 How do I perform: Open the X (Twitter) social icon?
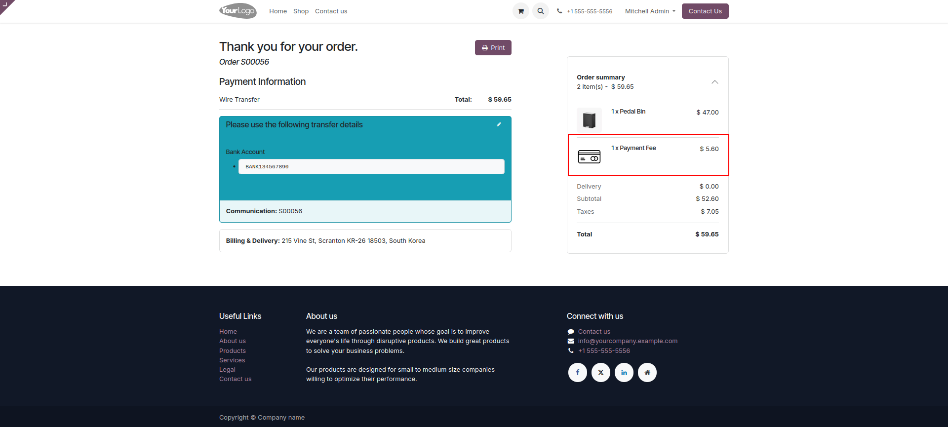pos(601,372)
